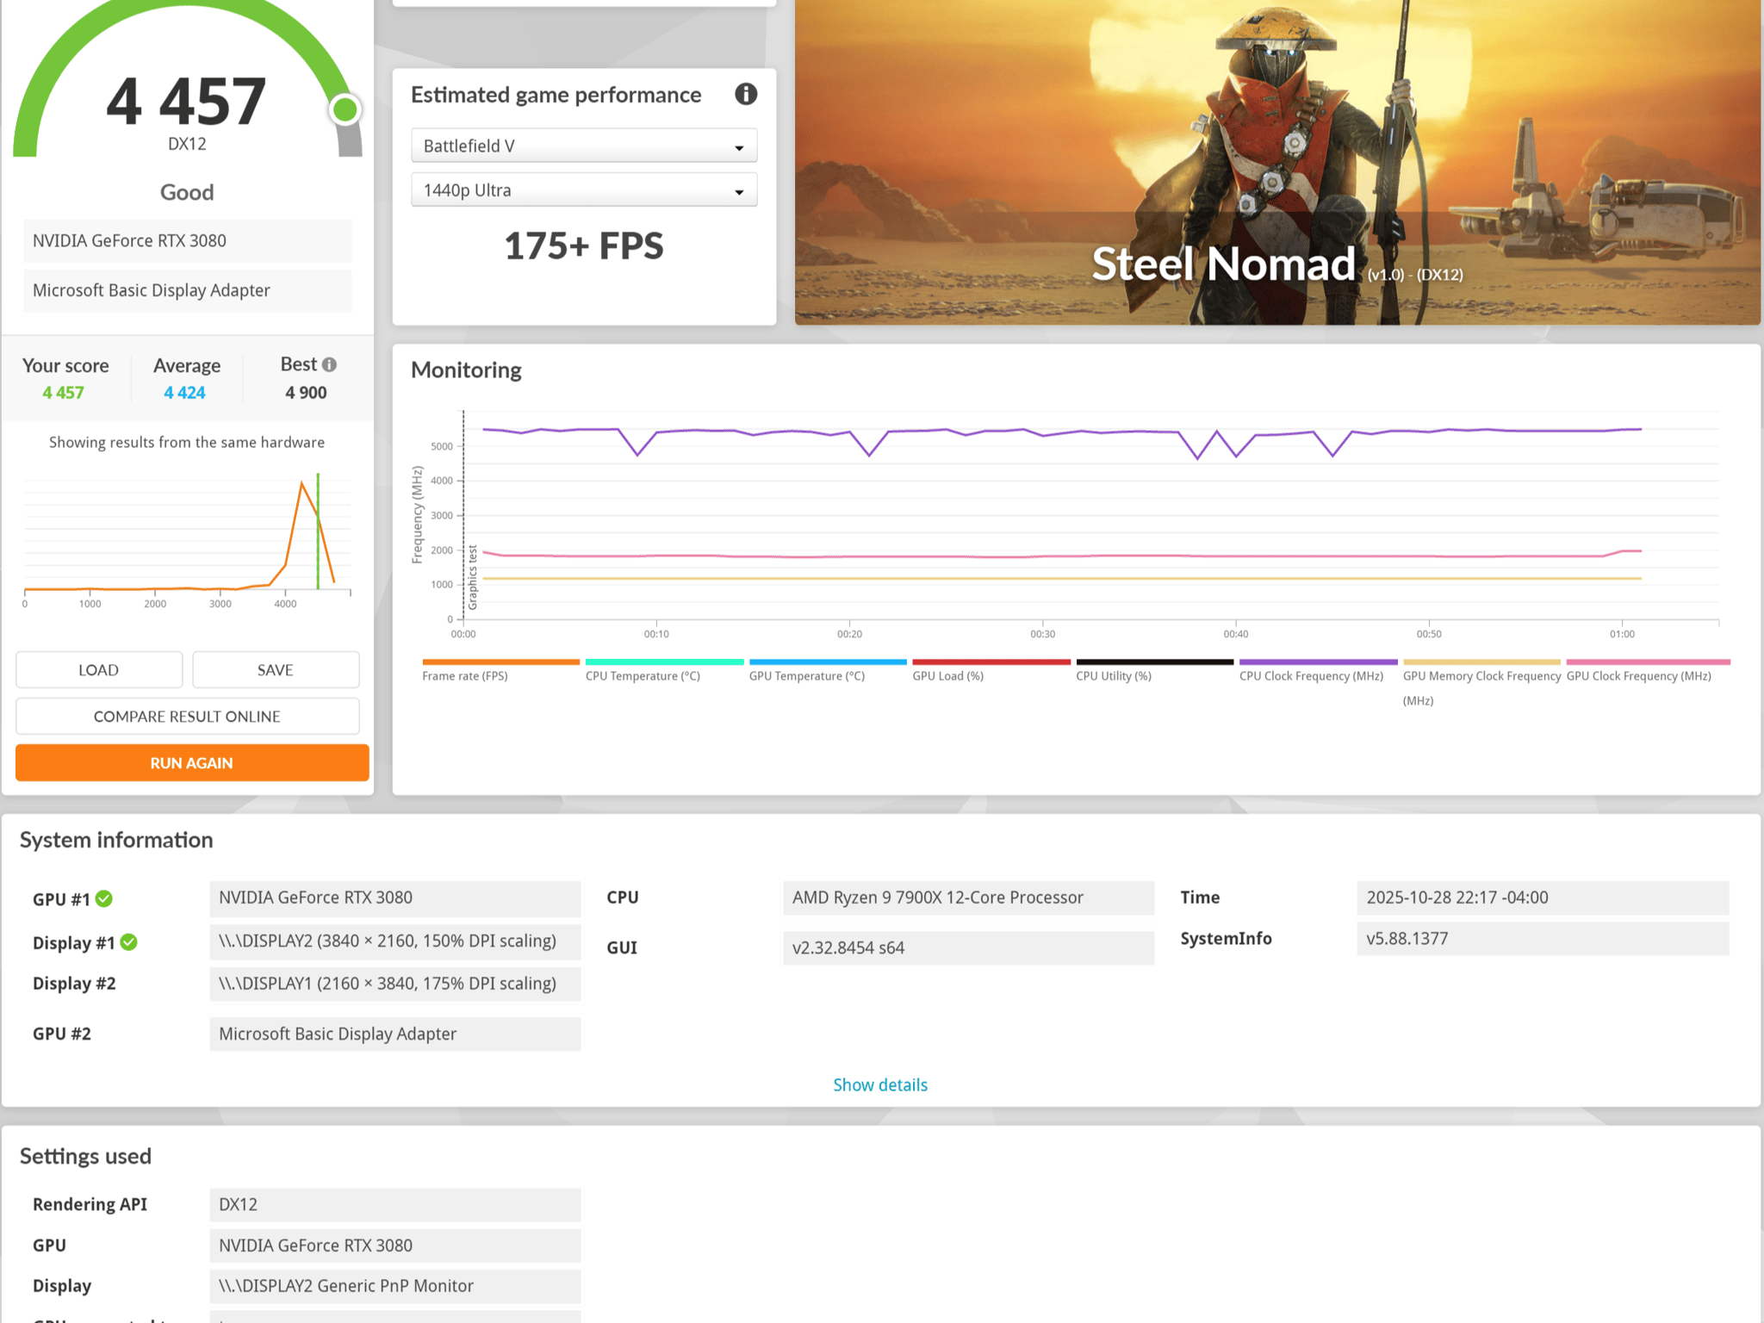Click the Time value 2025-10-28 22:17
1764x1323 pixels.
[1543, 898]
